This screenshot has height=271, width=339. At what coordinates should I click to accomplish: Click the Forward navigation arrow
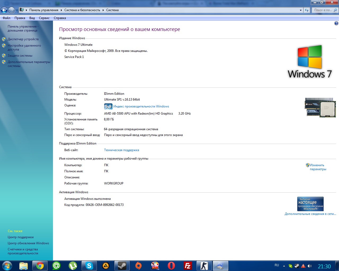pos(11,10)
